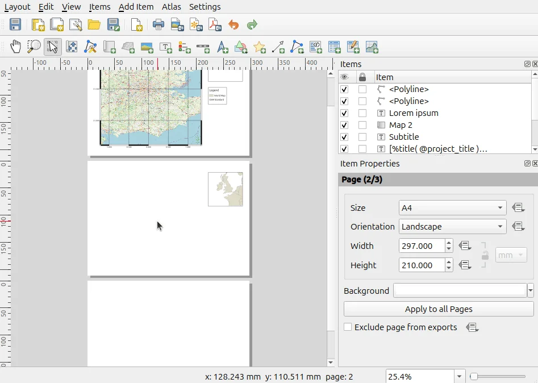Open the page Size dropdown
538x383 pixels.
pyautogui.click(x=452, y=208)
